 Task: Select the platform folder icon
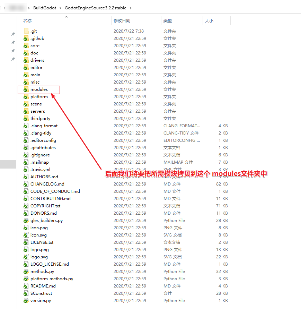[x=26, y=96]
